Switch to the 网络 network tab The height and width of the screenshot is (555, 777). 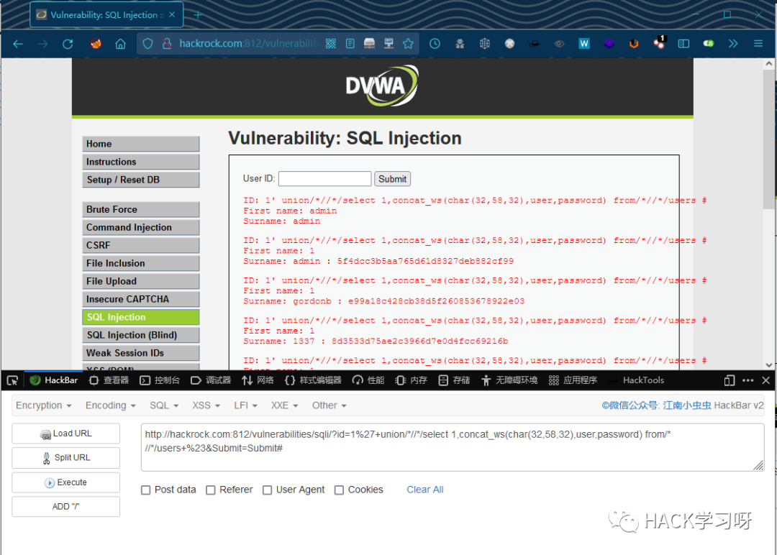point(258,380)
